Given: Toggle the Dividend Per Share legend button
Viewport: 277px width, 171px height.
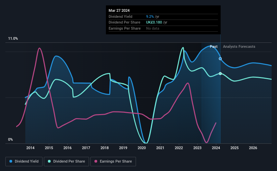Looking at the screenshot, I should click(x=66, y=162).
